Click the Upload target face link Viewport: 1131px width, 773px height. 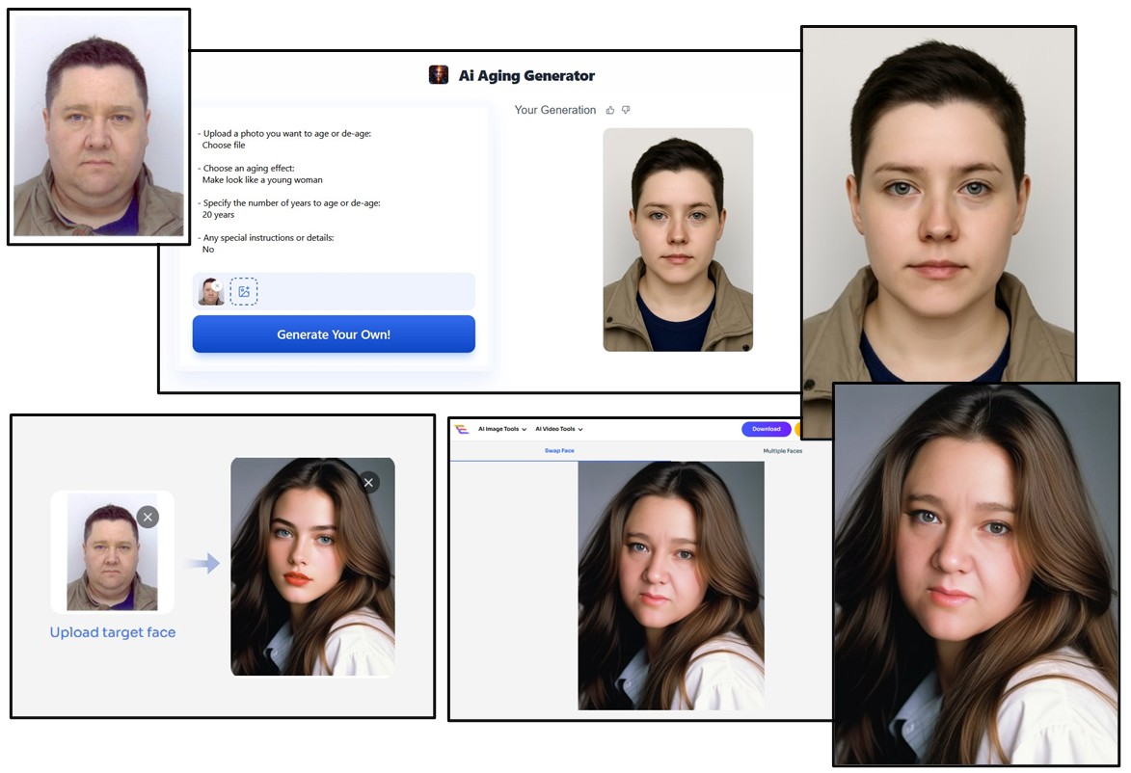[x=113, y=632]
